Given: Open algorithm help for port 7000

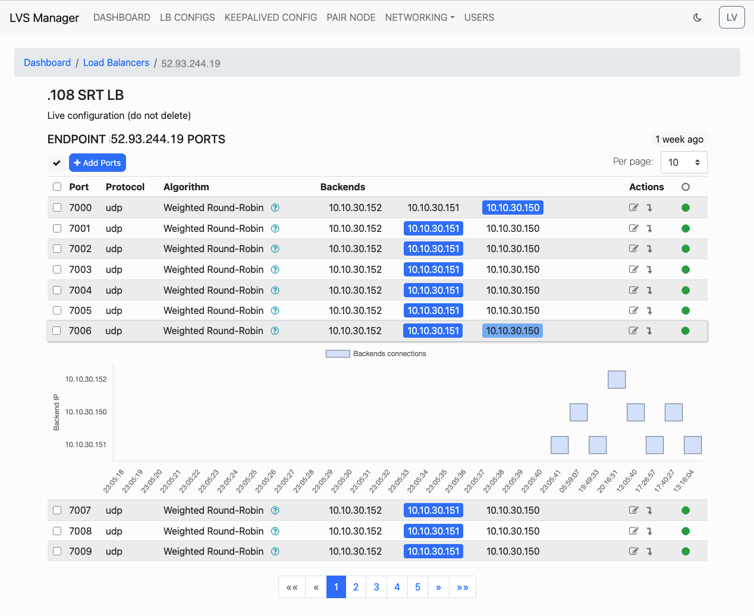Looking at the screenshot, I should coord(275,208).
